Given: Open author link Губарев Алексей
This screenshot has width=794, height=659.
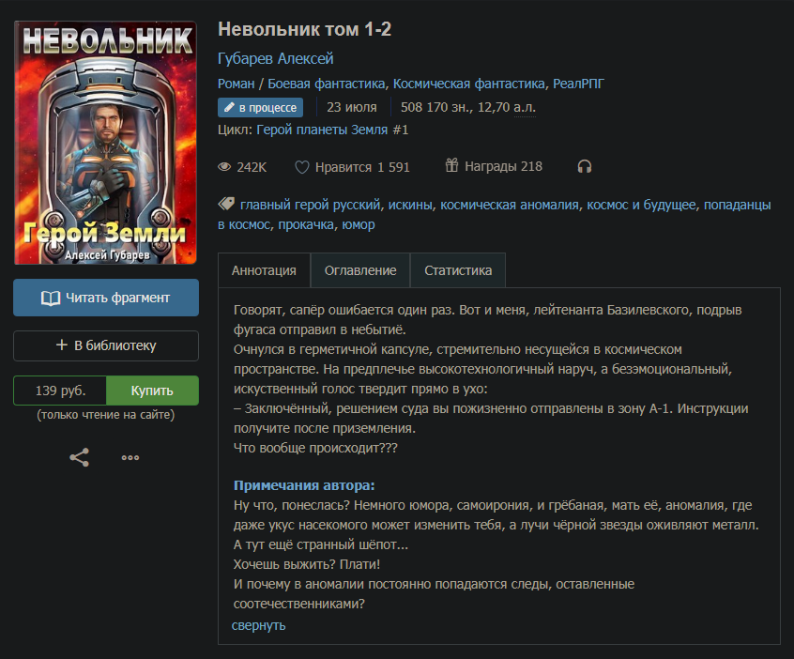Looking at the screenshot, I should tap(276, 58).
